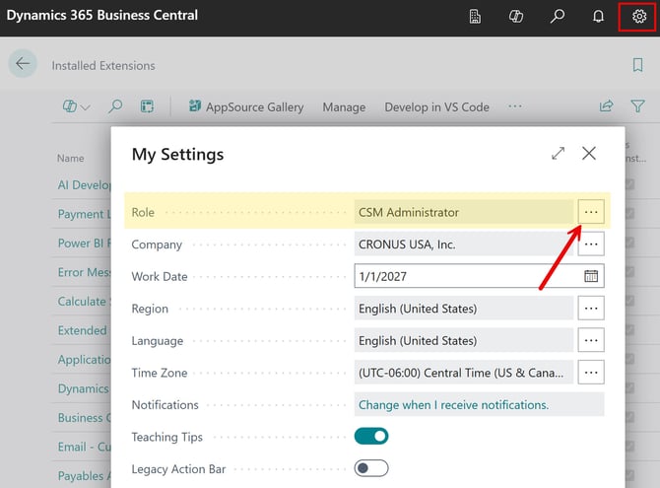
Task: Open the search magnifier in top bar
Action: point(558,17)
